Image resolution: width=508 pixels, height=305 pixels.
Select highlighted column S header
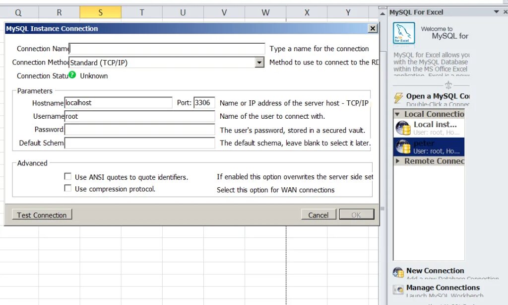100,12
